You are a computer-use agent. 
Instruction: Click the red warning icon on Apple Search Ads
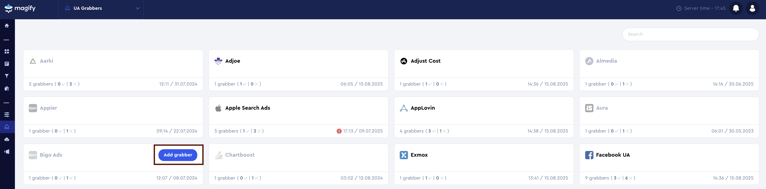click(339, 131)
